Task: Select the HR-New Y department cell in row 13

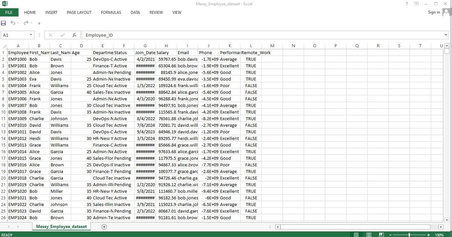Action: [x=102, y=138]
